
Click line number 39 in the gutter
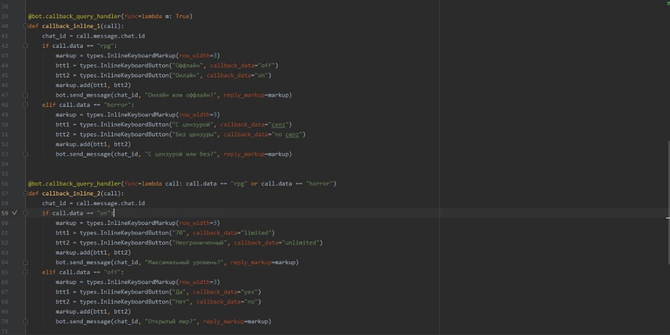4,17
